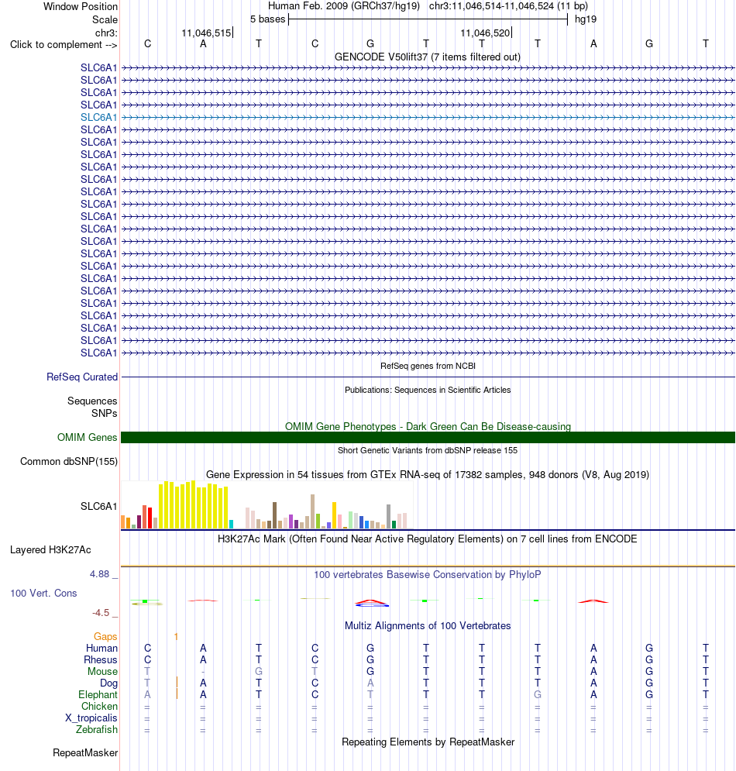The height and width of the screenshot is (771, 736).
Task: Open 'Multiz Alignments of 100 Vertebrates' title
Action: point(428,626)
